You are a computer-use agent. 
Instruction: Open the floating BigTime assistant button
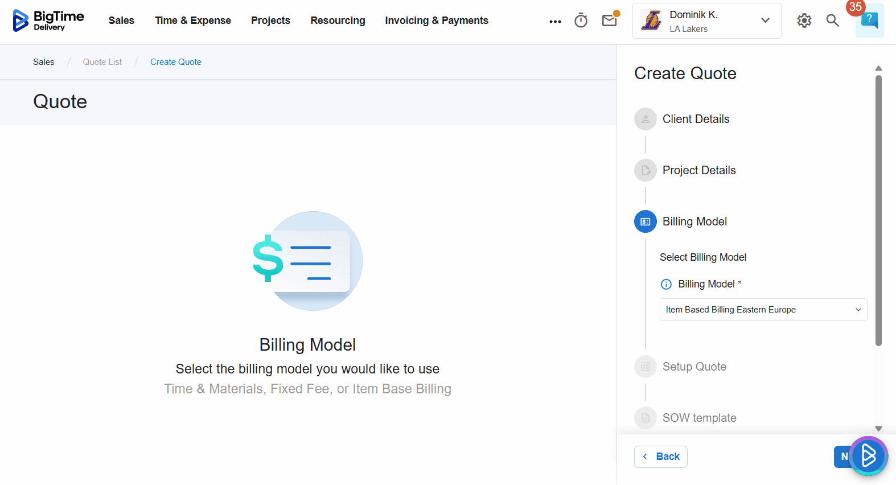pyautogui.click(x=868, y=455)
